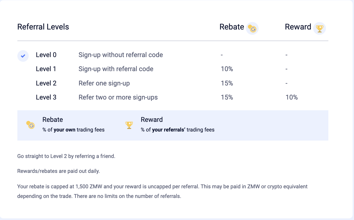Click the trophy icon in the Reward legend
Screen dimensions: 354x220
(129, 125)
